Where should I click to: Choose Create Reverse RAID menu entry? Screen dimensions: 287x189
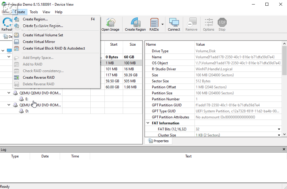point(38,78)
